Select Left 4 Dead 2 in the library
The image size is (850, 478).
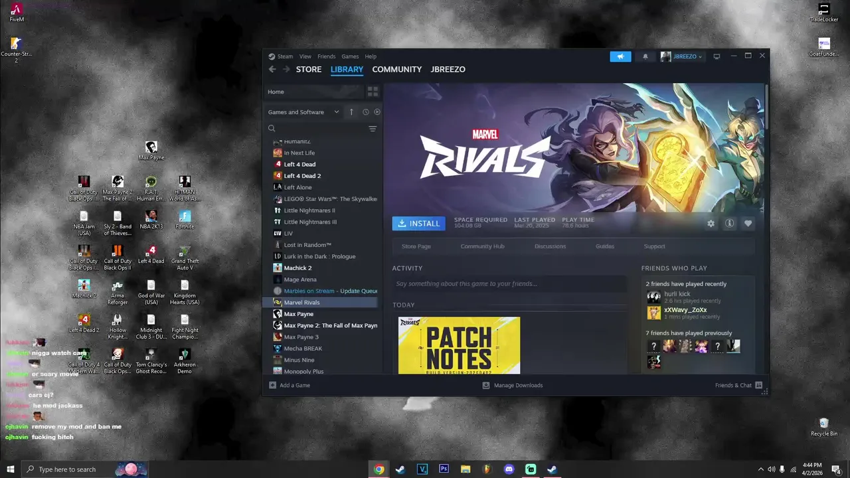pyautogui.click(x=302, y=176)
